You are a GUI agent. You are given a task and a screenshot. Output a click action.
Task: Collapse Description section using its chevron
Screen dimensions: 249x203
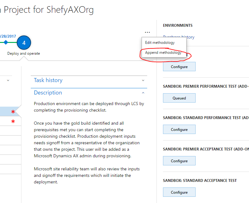tap(143, 93)
